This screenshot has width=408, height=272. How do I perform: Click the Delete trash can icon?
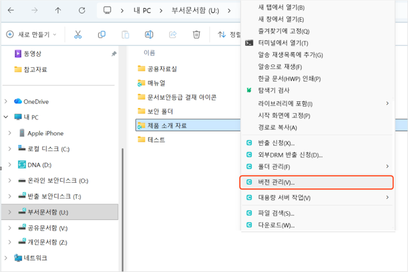click(x=196, y=34)
